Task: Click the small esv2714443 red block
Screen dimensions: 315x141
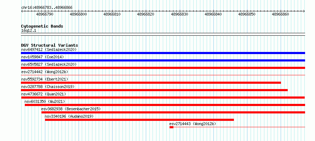Action: (x=171, y=127)
